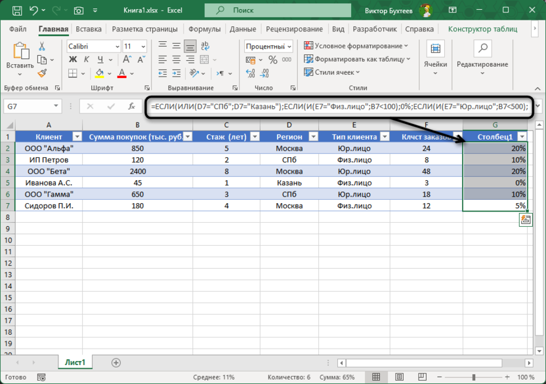Switch to the Вставка ribbon tab
The height and width of the screenshot is (384, 546).
click(89, 29)
